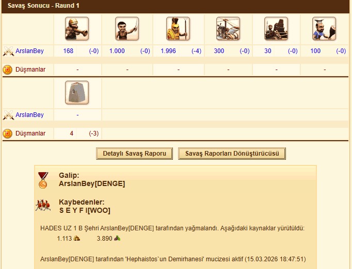Click the gyrocopter unit icon
This screenshot has width=352, height=269.
click(x=228, y=29)
